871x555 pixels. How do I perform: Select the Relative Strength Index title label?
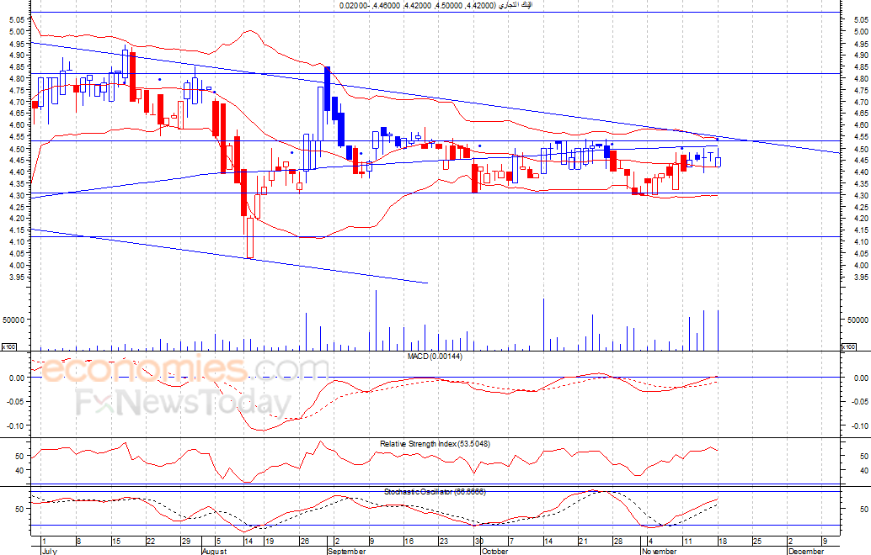pyautogui.click(x=435, y=443)
